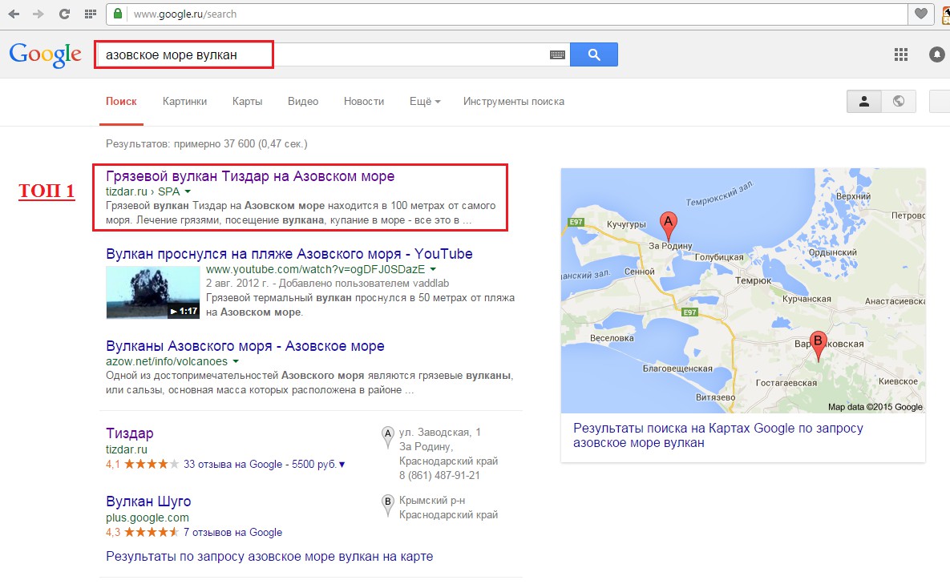Viewport: 950px width, 588px height.
Task: Click Результаты поиска на Картах Google link
Action: pos(718,436)
